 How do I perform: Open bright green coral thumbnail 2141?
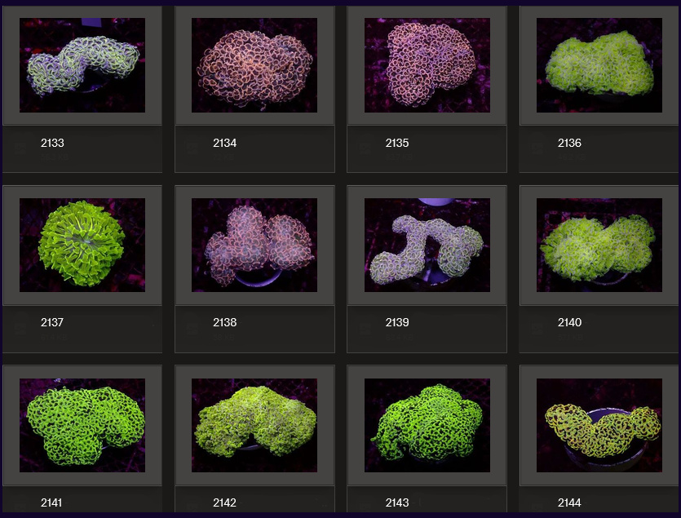pos(82,426)
